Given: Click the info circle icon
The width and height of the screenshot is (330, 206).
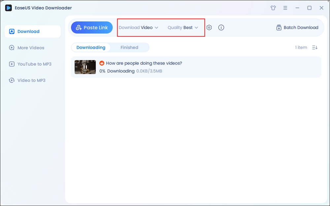Looking at the screenshot, I should coord(221,28).
